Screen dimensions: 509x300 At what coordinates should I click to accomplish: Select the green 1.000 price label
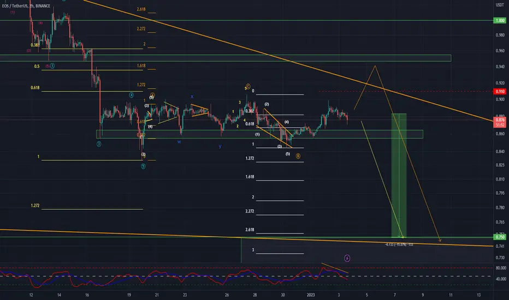500,20
